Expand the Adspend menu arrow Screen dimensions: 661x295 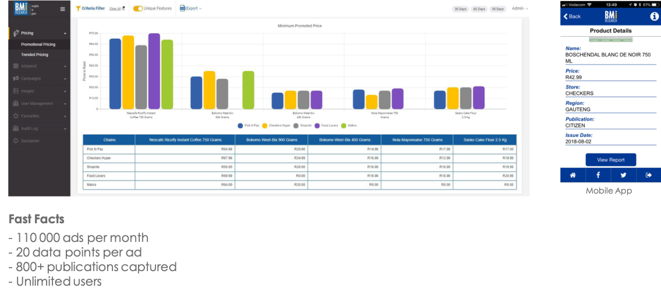tap(65, 66)
